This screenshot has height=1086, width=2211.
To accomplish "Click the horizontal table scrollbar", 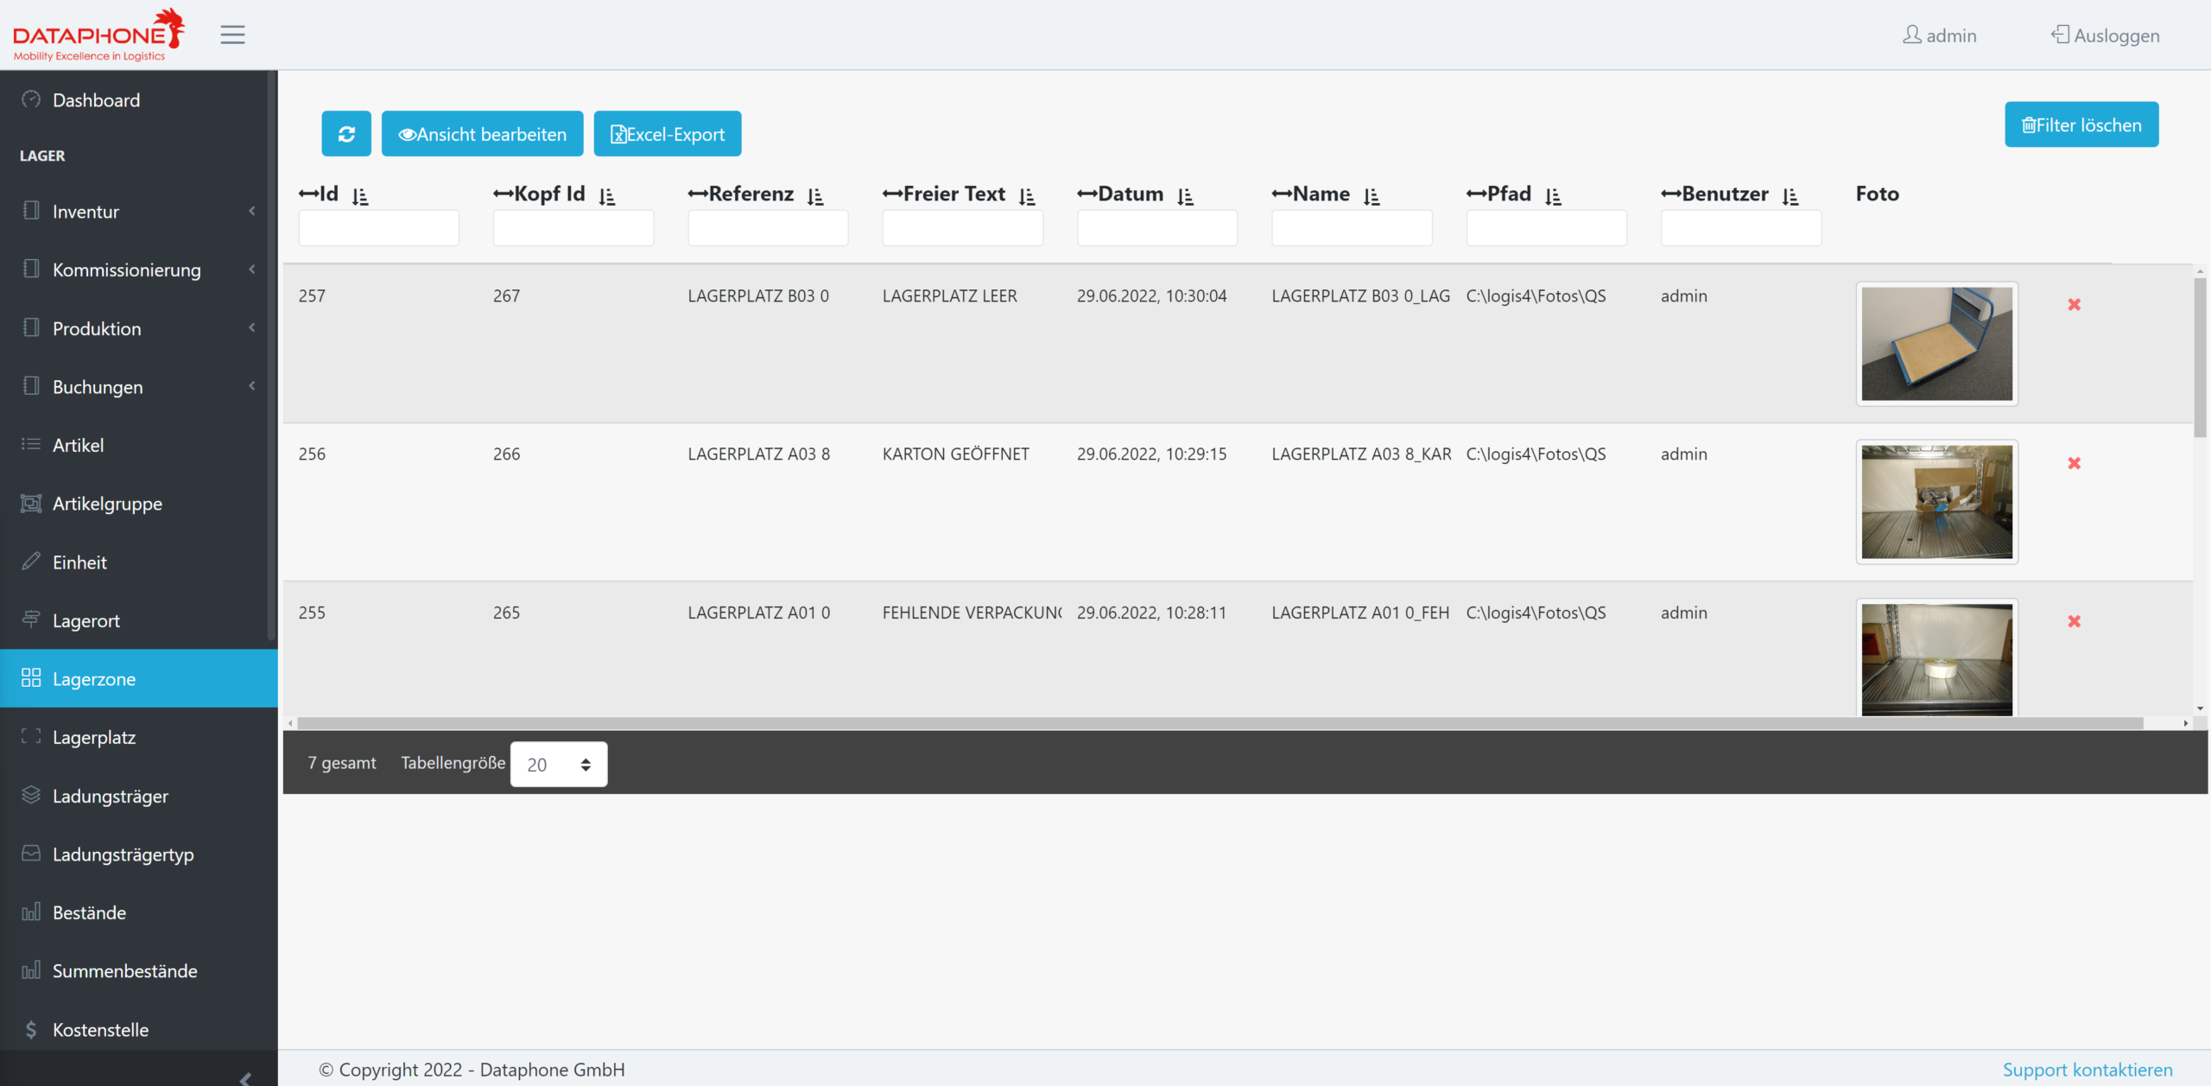I will tap(1220, 723).
